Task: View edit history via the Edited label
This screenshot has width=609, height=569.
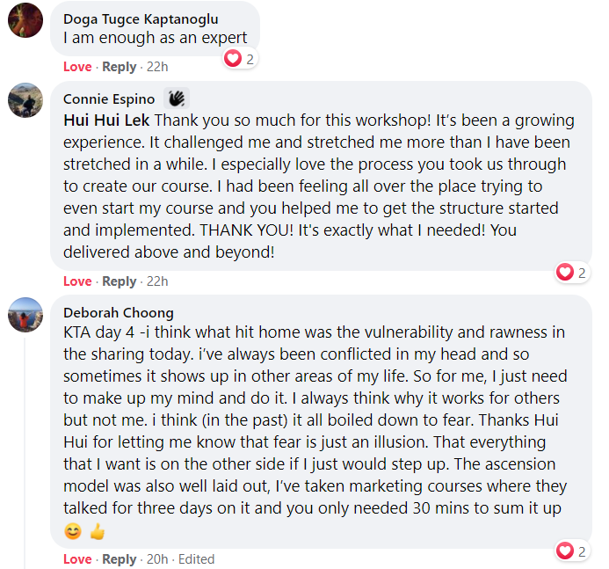Action: coord(195,559)
